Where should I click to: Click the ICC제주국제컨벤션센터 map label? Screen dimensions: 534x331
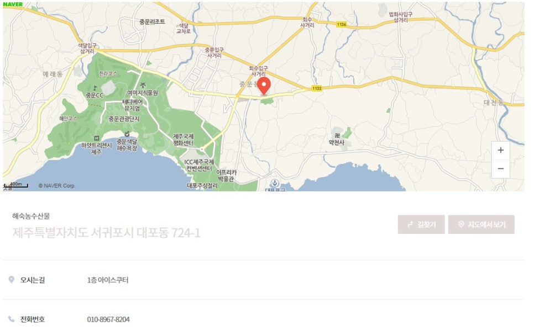tap(199, 165)
